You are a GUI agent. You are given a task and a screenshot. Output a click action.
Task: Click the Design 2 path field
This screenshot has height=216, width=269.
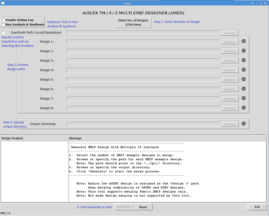[143, 51]
